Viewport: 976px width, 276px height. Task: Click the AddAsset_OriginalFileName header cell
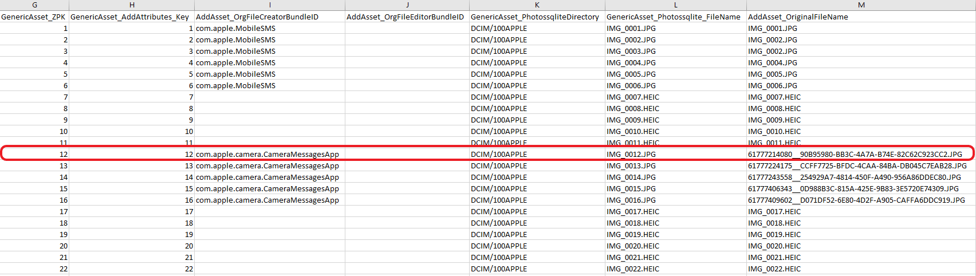coord(798,17)
